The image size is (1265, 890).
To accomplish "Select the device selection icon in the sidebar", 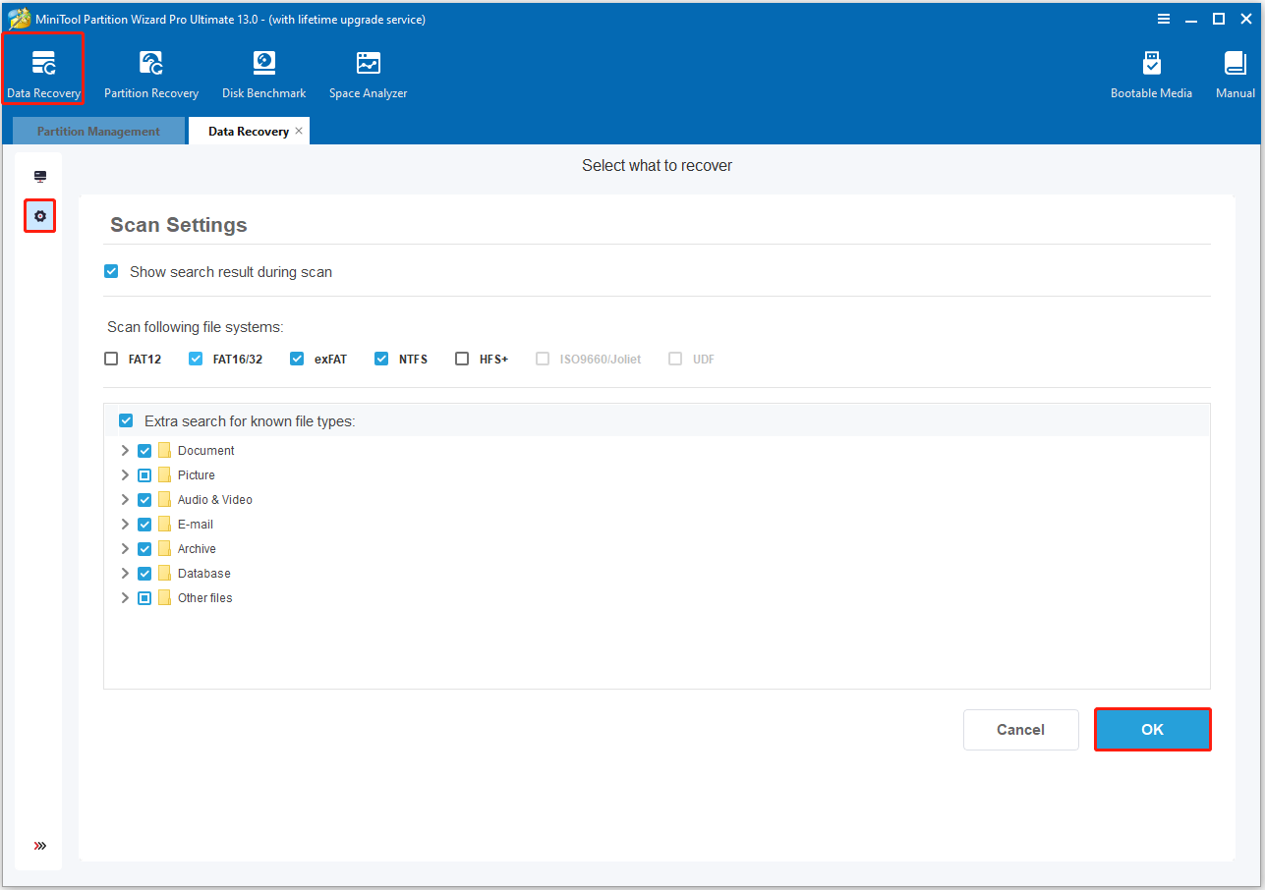I will point(39,175).
